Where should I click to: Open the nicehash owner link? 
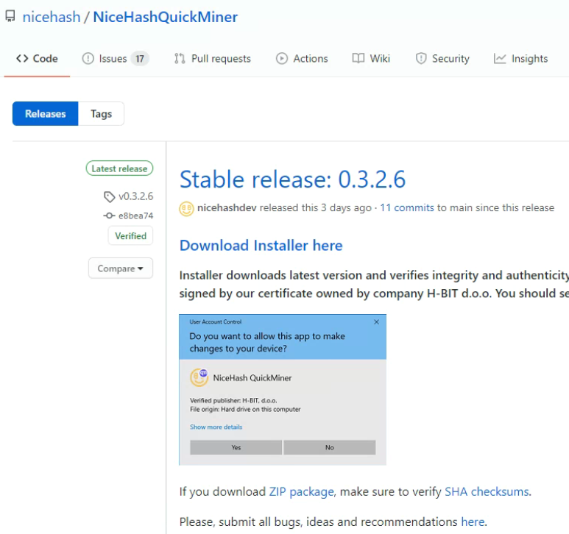point(52,17)
